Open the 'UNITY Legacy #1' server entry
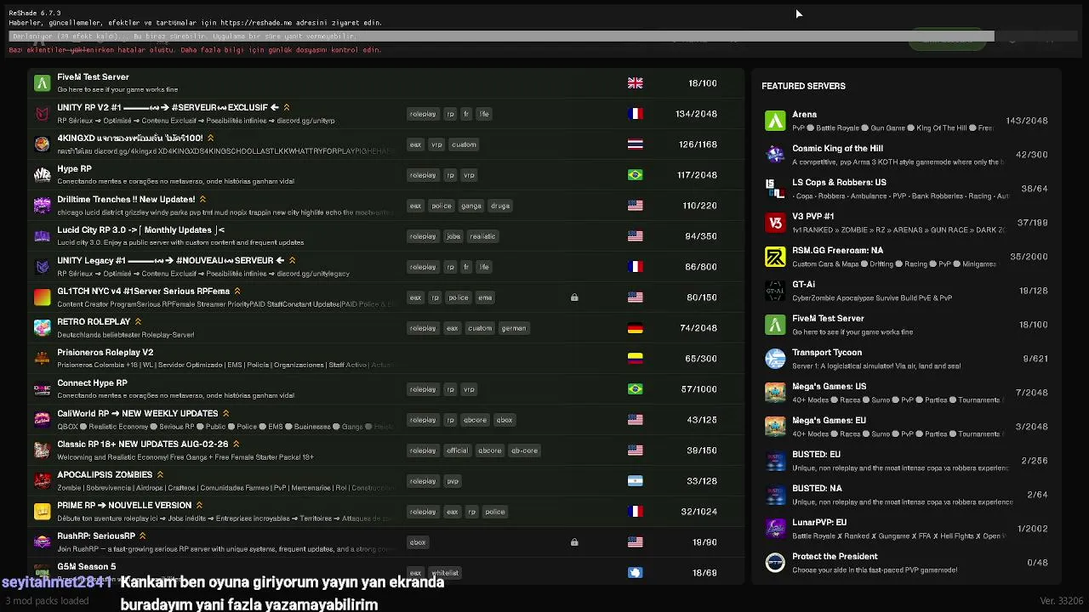The height and width of the screenshot is (612, 1089). coord(385,267)
